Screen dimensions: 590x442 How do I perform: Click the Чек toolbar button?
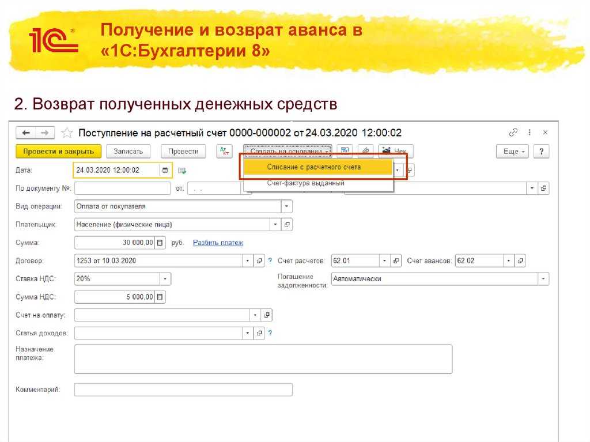(x=395, y=152)
